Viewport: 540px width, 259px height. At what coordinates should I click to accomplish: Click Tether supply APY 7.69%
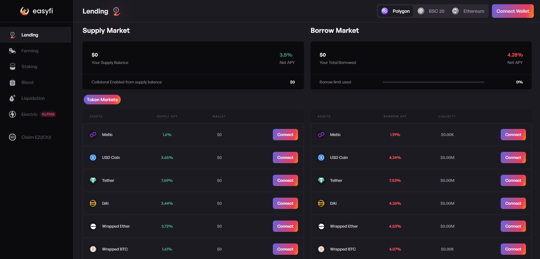pos(167,180)
